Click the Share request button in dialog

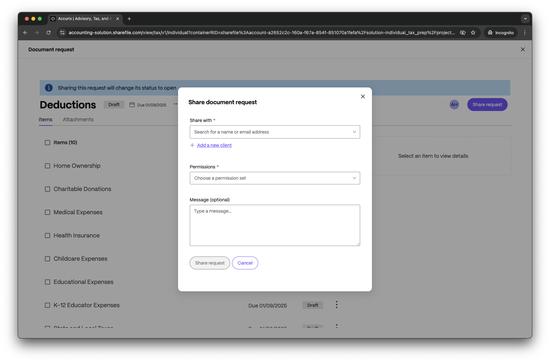(210, 263)
